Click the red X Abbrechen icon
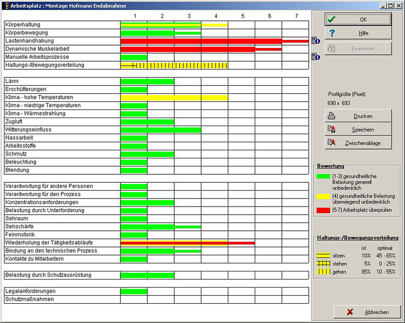The image size is (405, 323). (349, 312)
